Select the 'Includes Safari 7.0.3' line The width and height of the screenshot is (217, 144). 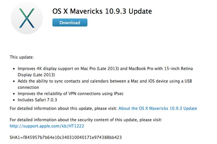pyautogui.click(x=37, y=100)
